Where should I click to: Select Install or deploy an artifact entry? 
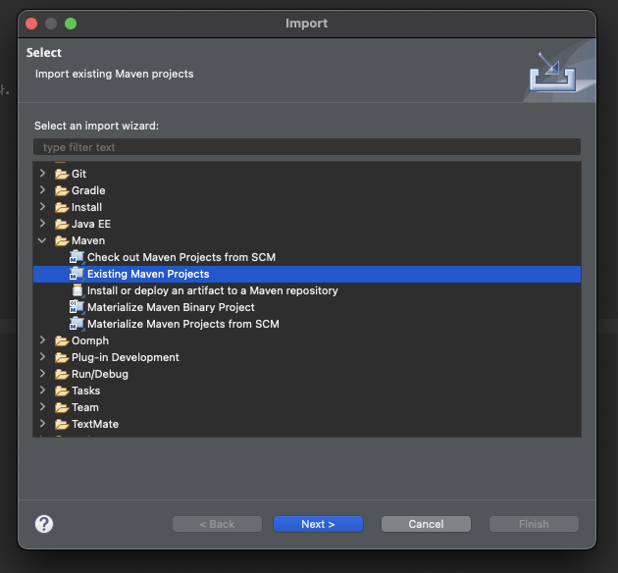tap(213, 290)
